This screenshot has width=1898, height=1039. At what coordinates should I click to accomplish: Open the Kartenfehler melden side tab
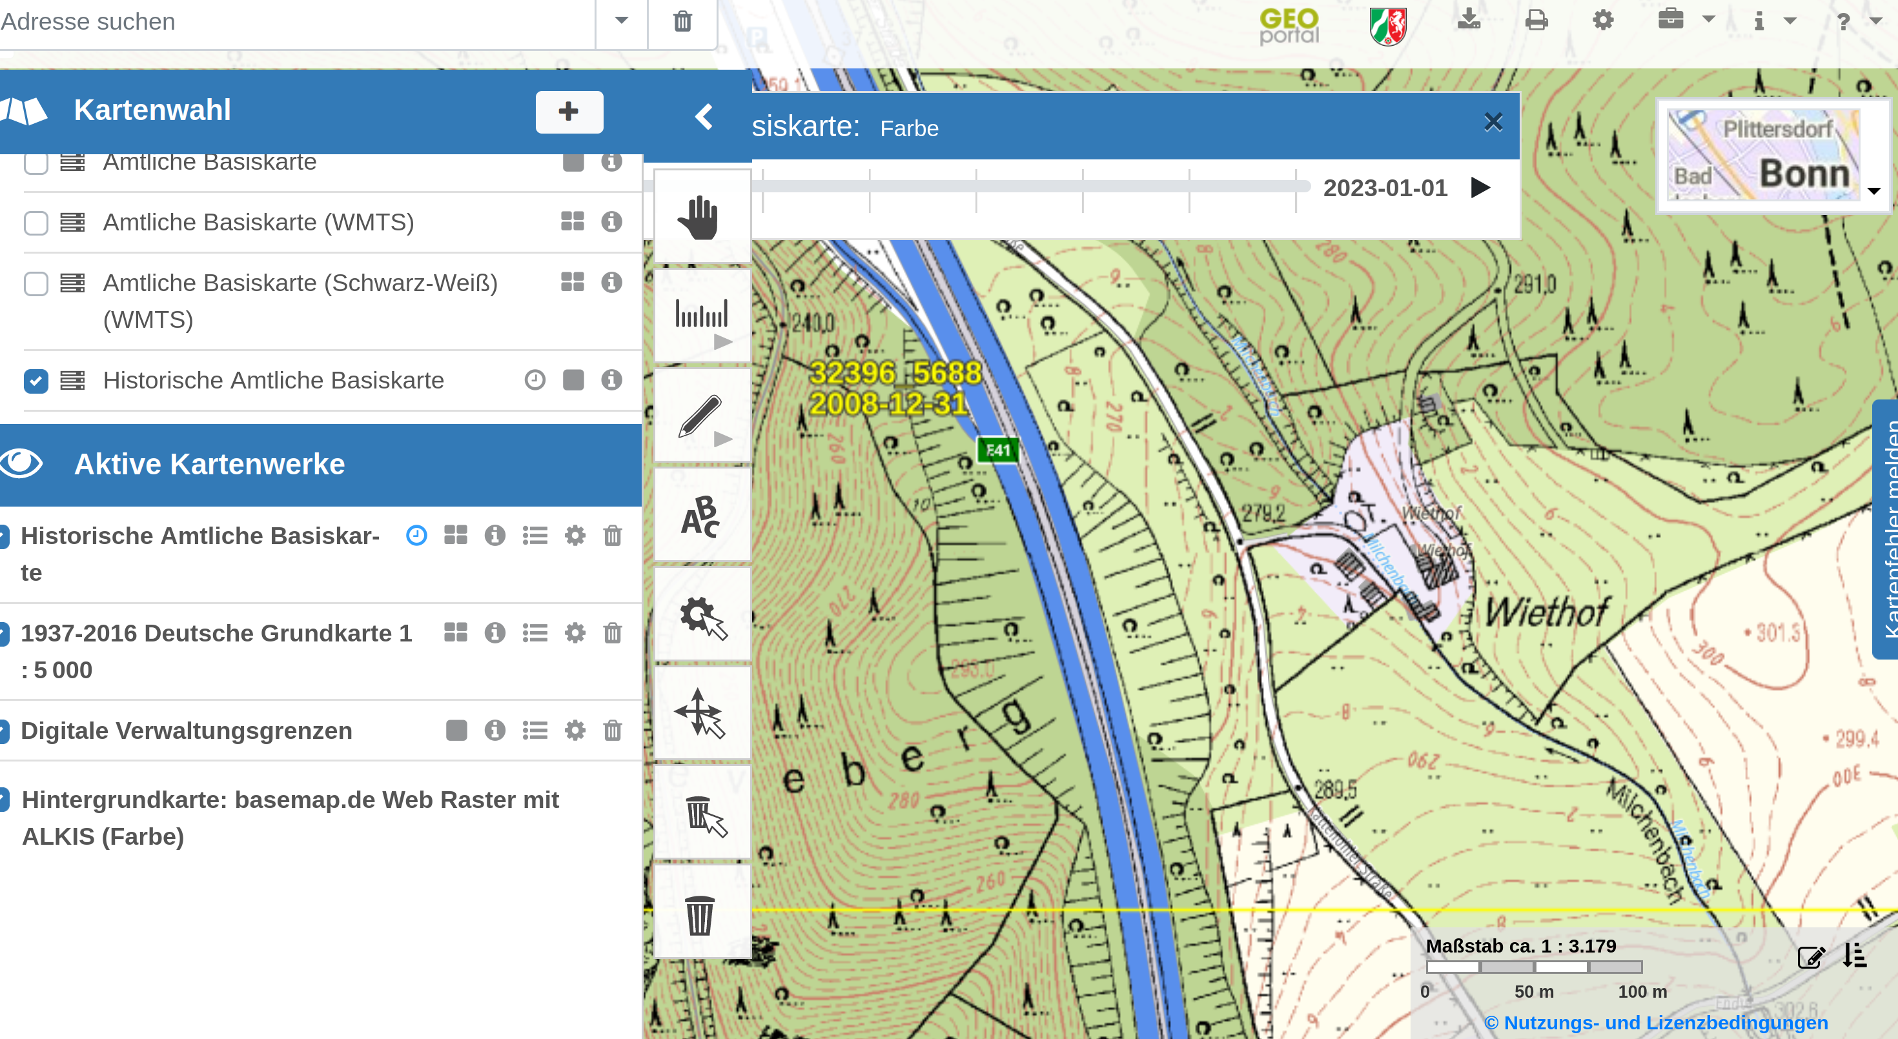1886,529
